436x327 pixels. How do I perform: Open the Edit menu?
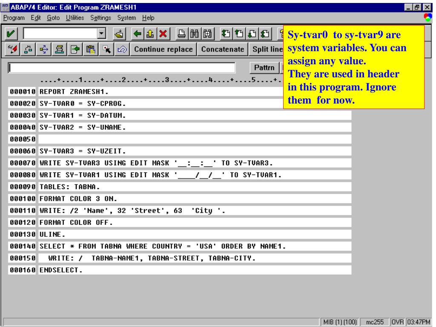point(36,18)
